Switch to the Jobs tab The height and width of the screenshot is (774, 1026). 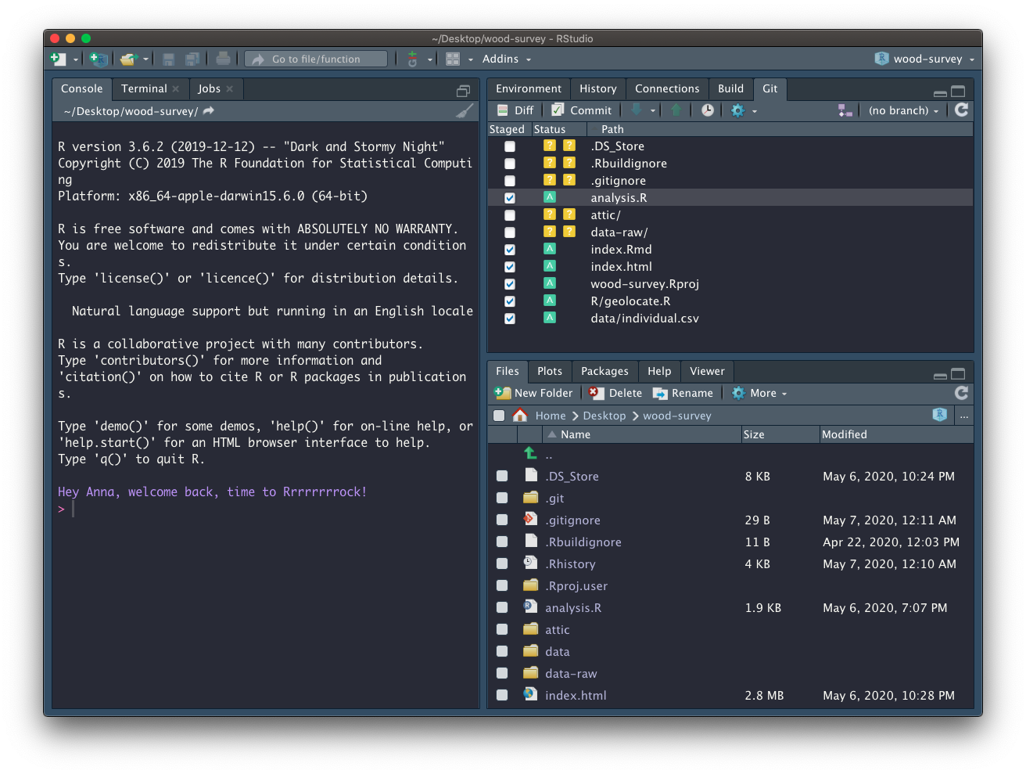pyautogui.click(x=209, y=88)
